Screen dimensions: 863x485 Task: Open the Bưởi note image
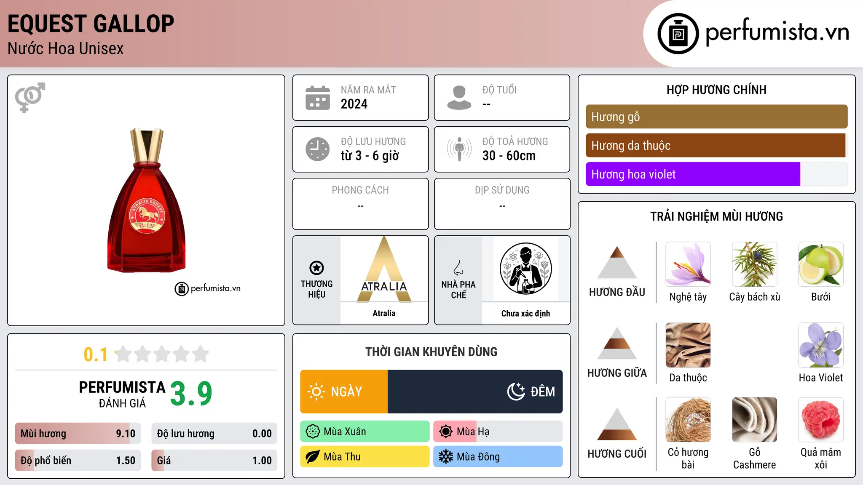[x=821, y=264]
